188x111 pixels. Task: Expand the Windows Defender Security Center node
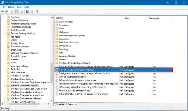(5, 95)
